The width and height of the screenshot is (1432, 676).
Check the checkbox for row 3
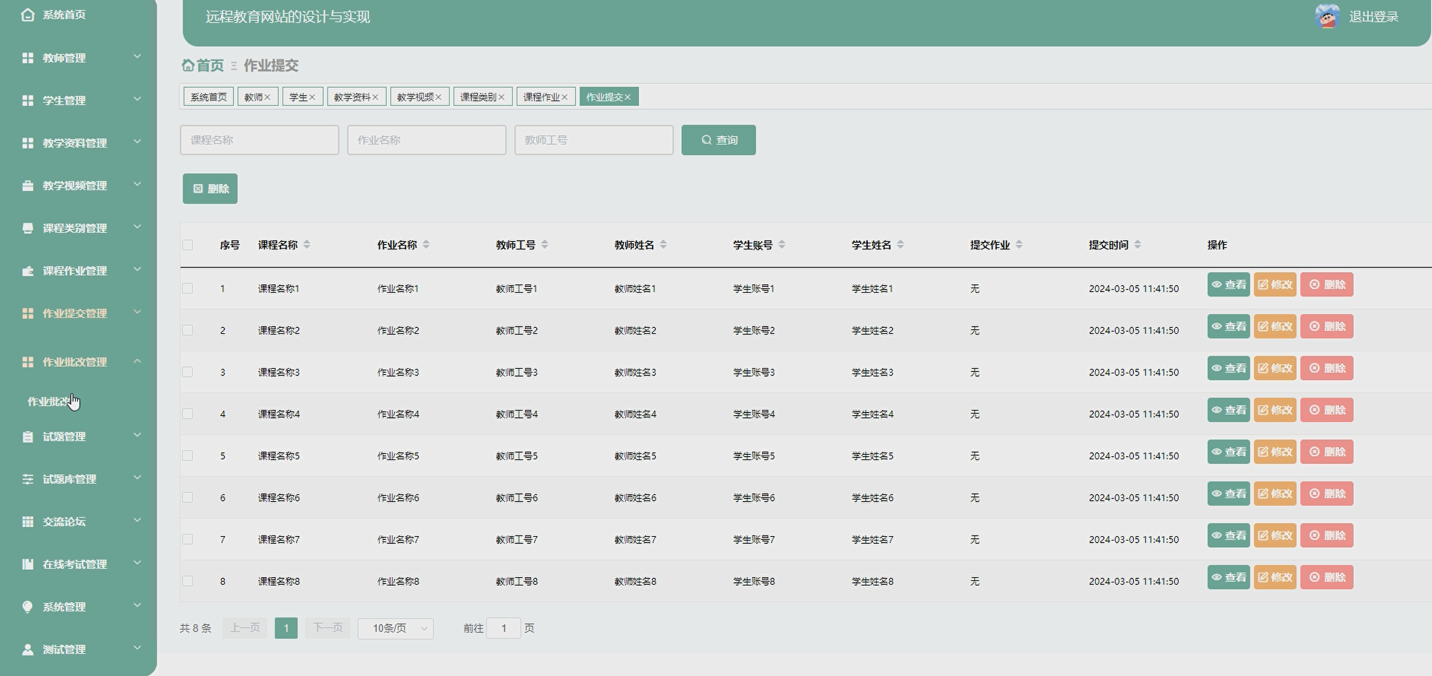[187, 372]
